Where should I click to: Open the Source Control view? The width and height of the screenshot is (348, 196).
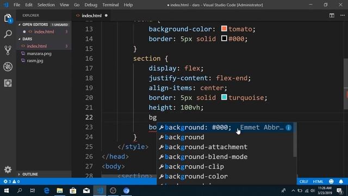[8, 50]
